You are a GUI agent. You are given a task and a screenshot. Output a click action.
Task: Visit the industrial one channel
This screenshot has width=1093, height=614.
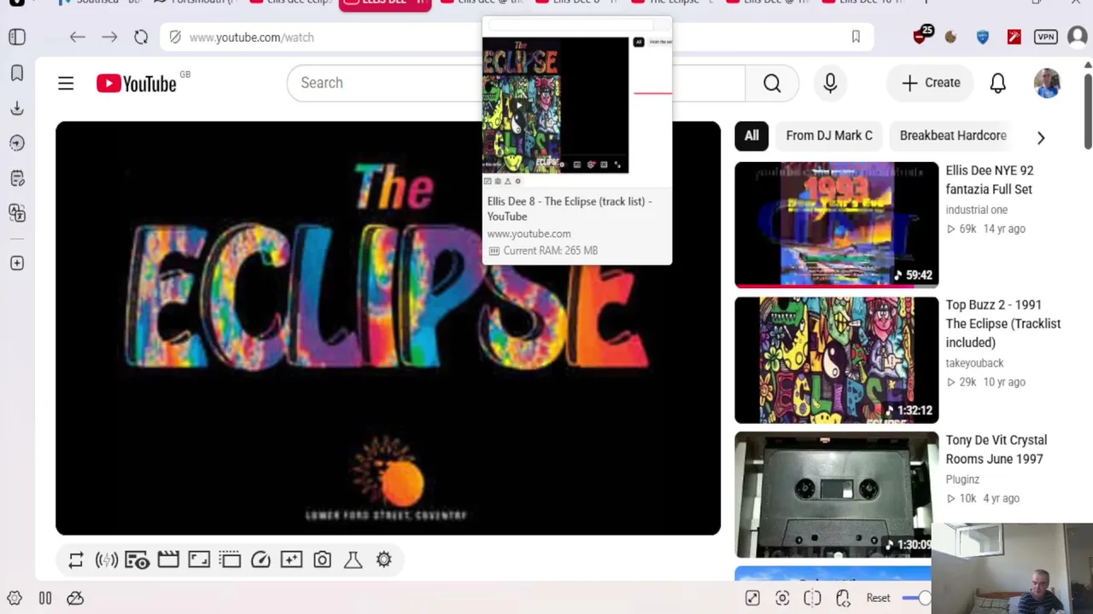(x=977, y=210)
